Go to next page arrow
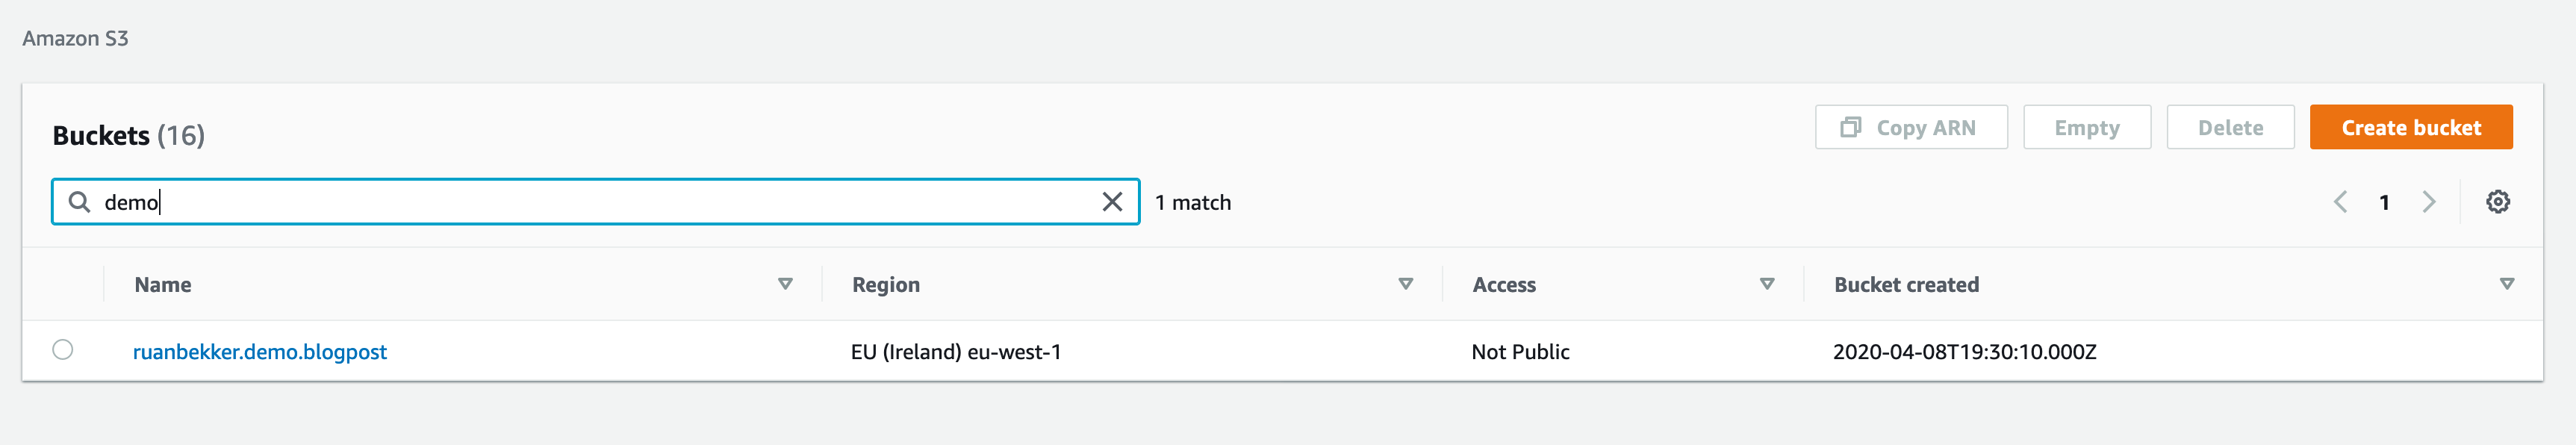The height and width of the screenshot is (445, 2576). tap(2429, 202)
